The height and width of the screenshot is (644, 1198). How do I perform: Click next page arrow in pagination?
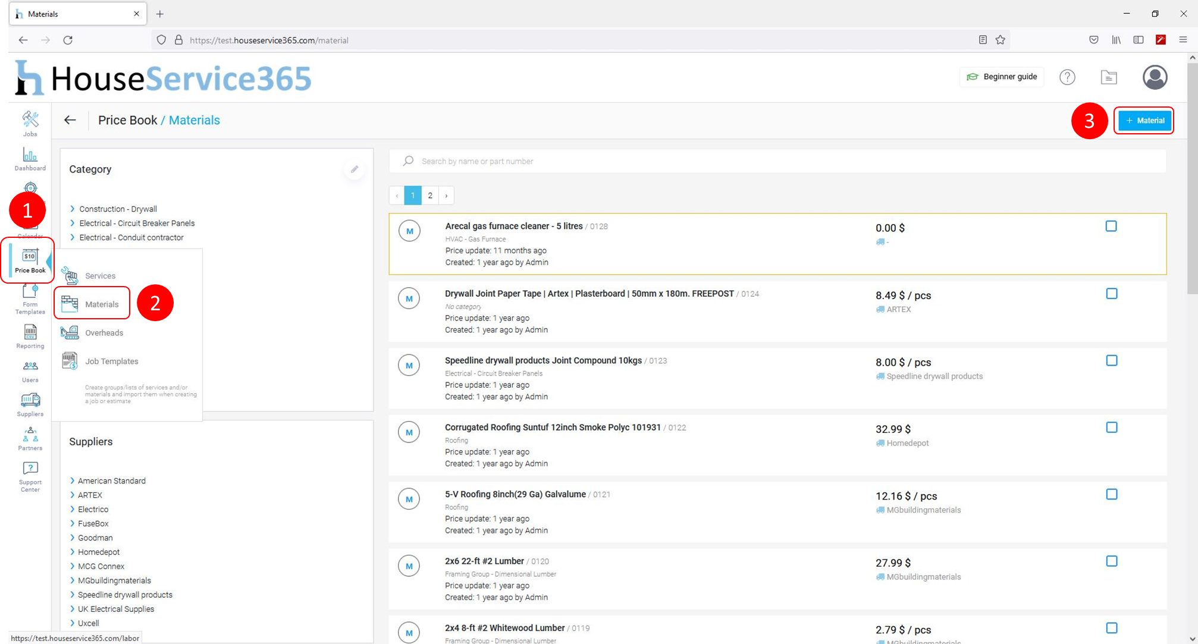(446, 196)
